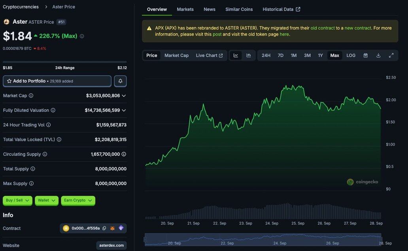The width and height of the screenshot is (408, 251).
Task: Click the 24h Range progress bar
Action: click(x=65, y=62)
